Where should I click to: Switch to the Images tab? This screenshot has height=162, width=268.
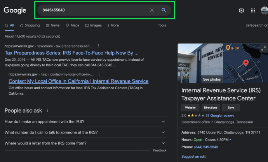tap(94, 25)
